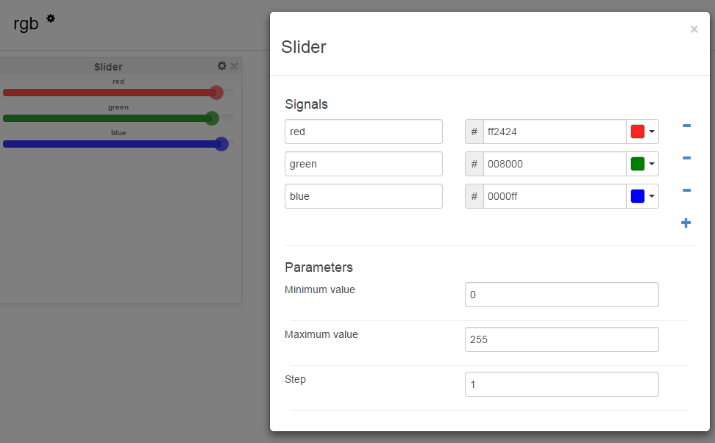Open rgb dashboard settings gear
The image size is (715, 443).
pyautogui.click(x=51, y=18)
